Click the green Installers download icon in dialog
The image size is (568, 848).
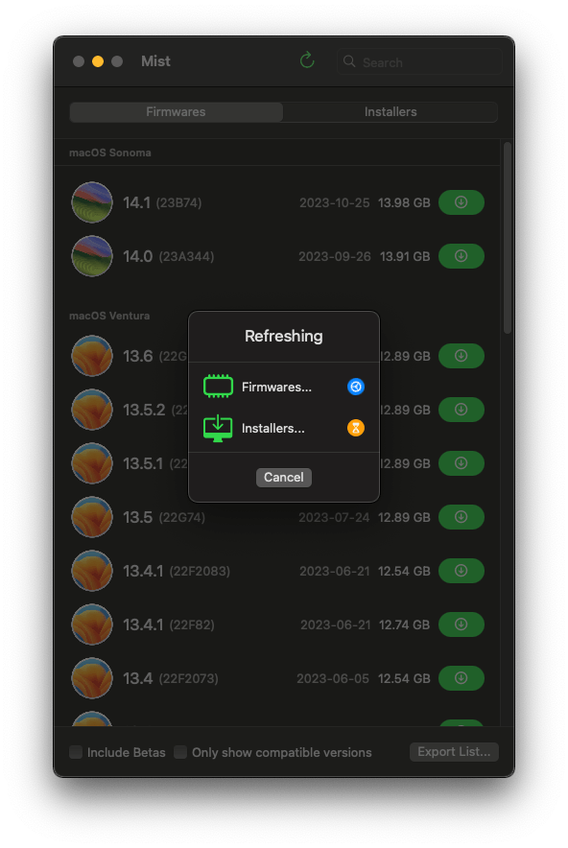[x=218, y=429]
